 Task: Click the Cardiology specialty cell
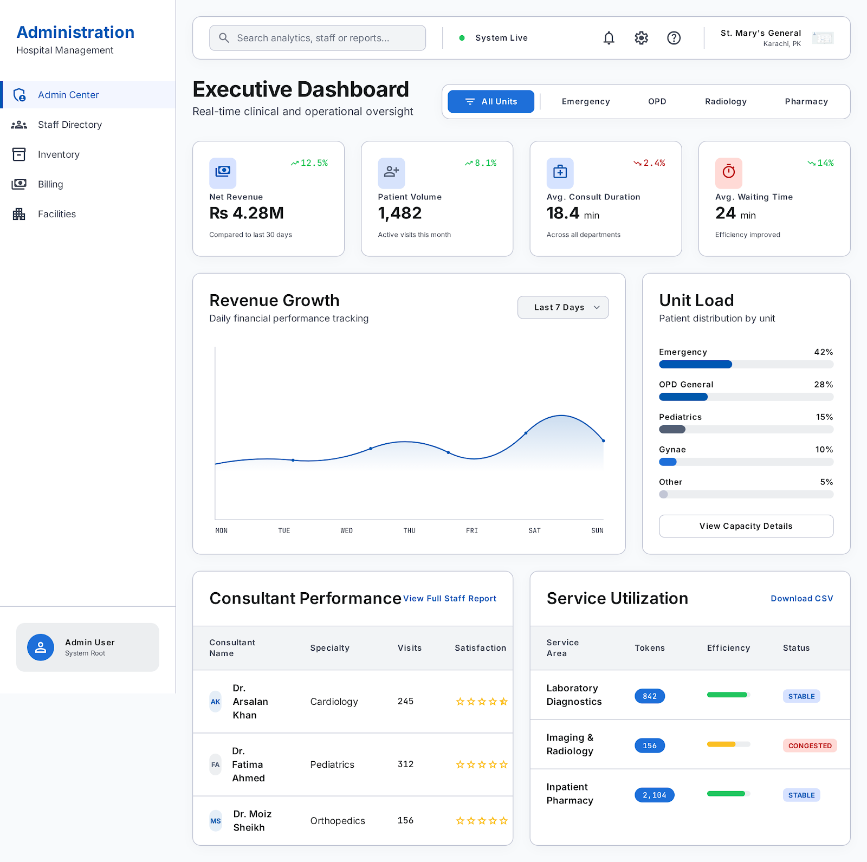point(334,702)
